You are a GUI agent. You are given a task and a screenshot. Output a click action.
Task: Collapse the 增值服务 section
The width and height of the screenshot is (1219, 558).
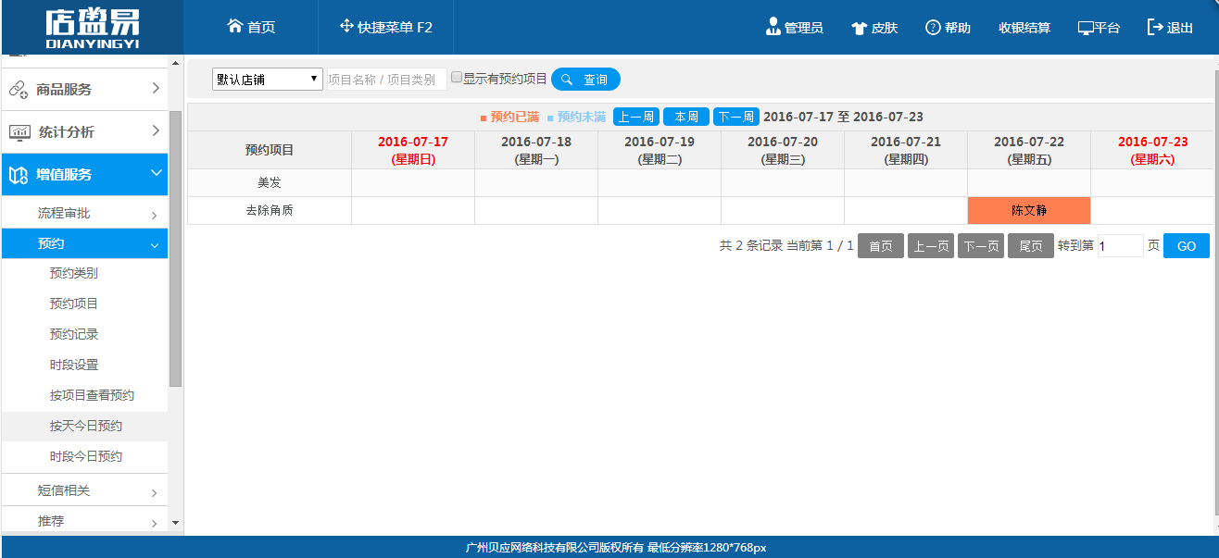click(156, 174)
